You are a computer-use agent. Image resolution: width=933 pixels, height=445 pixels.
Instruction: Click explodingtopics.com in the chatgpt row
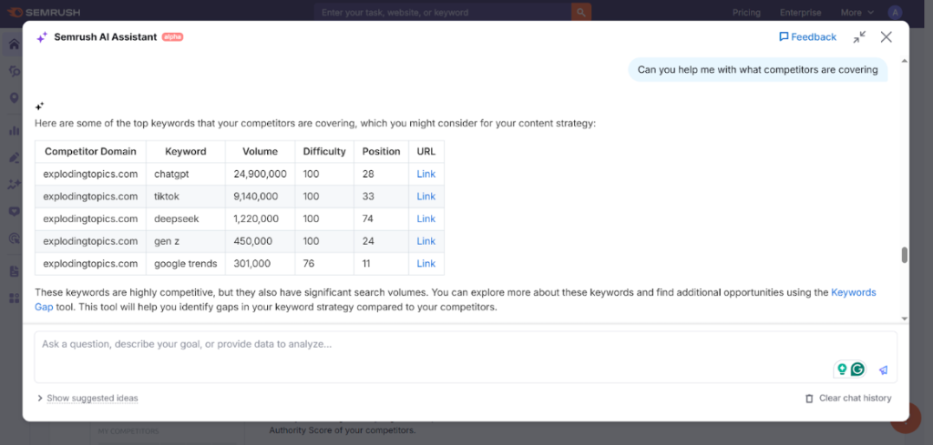(x=90, y=174)
